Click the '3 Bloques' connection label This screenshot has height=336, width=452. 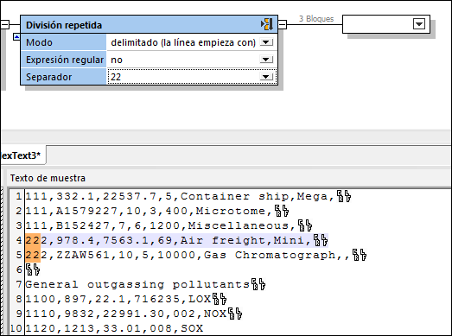click(316, 19)
